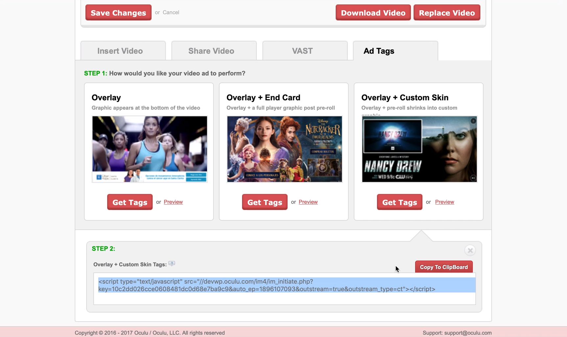Open the Nutcracker End Card thumbnail
This screenshot has height=337, width=567.
(284, 149)
